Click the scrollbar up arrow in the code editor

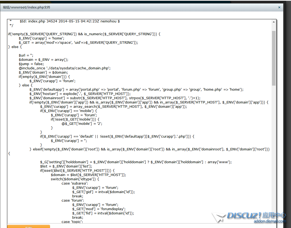(x=274, y=22)
